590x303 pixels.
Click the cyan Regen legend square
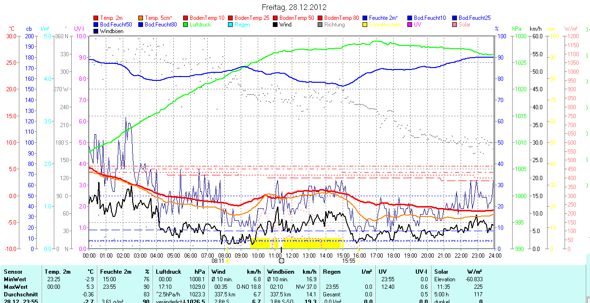point(231,25)
